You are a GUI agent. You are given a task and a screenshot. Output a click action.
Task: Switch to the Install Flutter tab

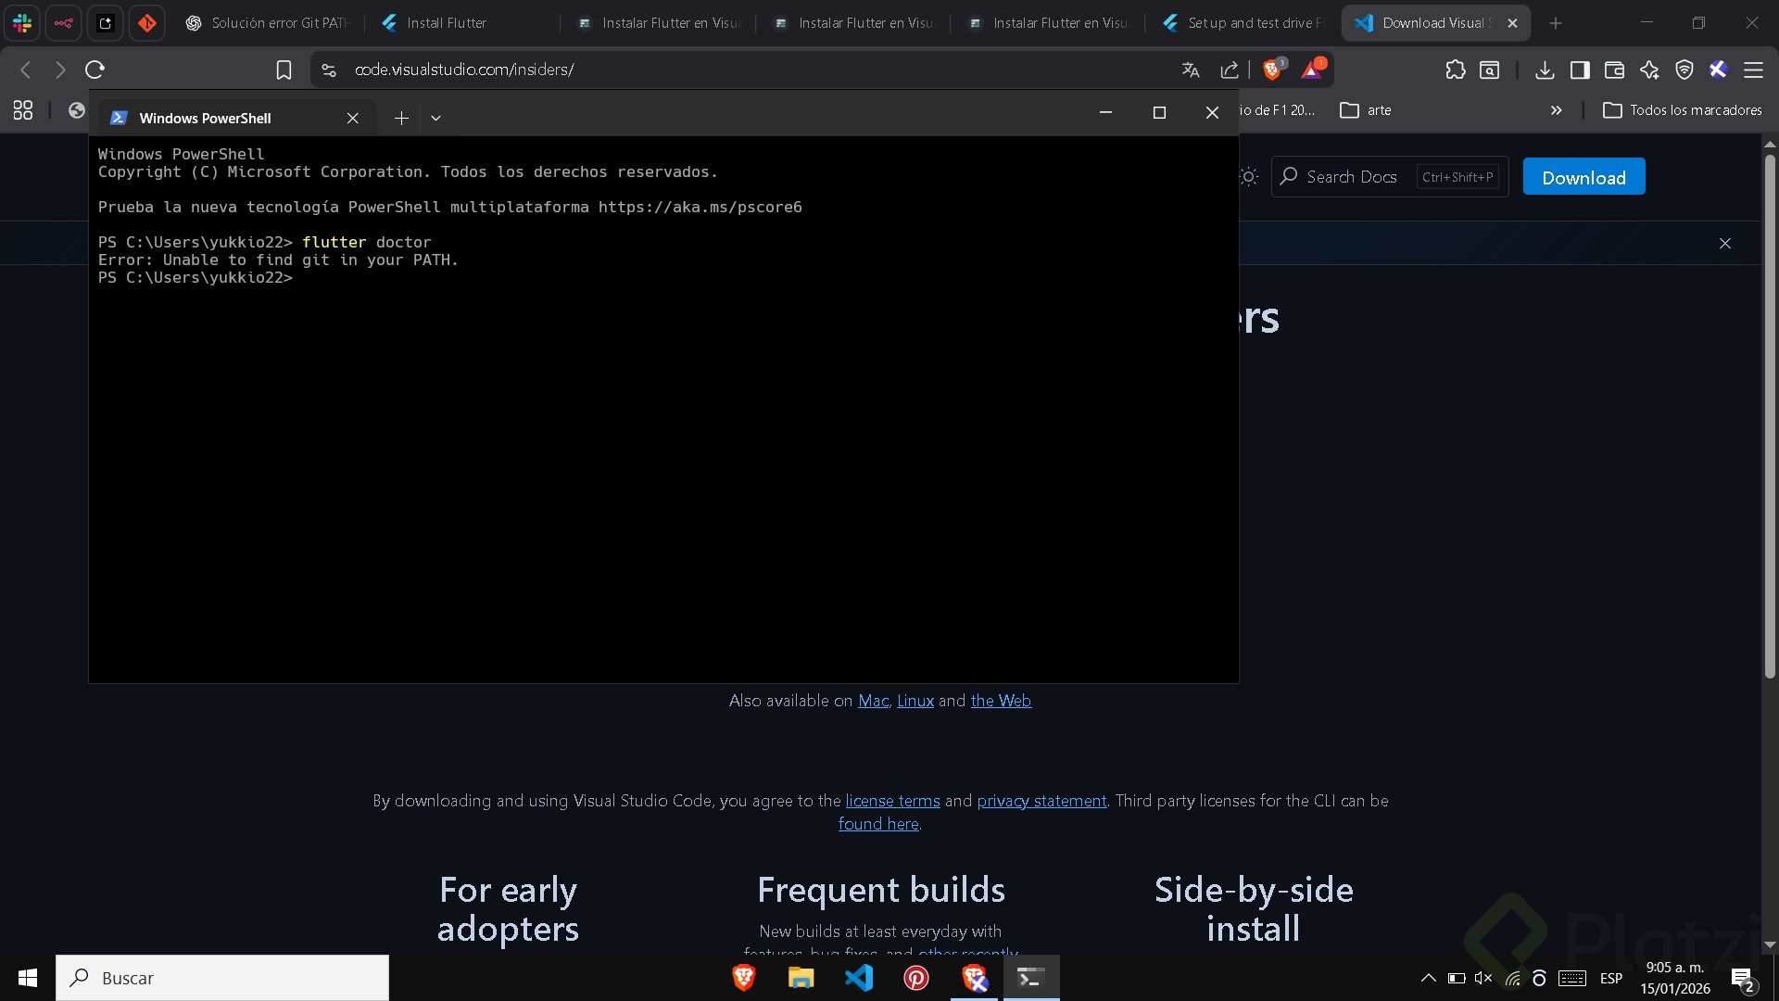point(447,23)
